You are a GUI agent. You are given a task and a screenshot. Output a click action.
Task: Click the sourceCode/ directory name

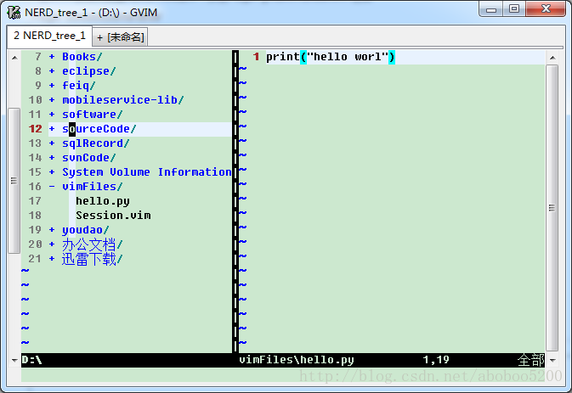click(99, 129)
